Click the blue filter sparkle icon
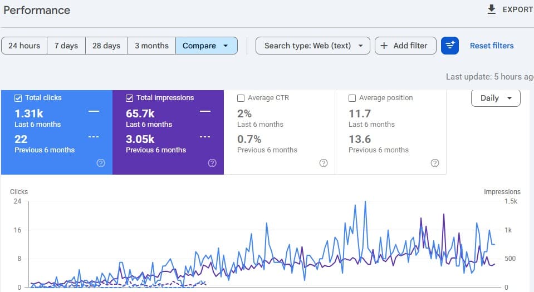This screenshot has width=534, height=292. click(449, 46)
